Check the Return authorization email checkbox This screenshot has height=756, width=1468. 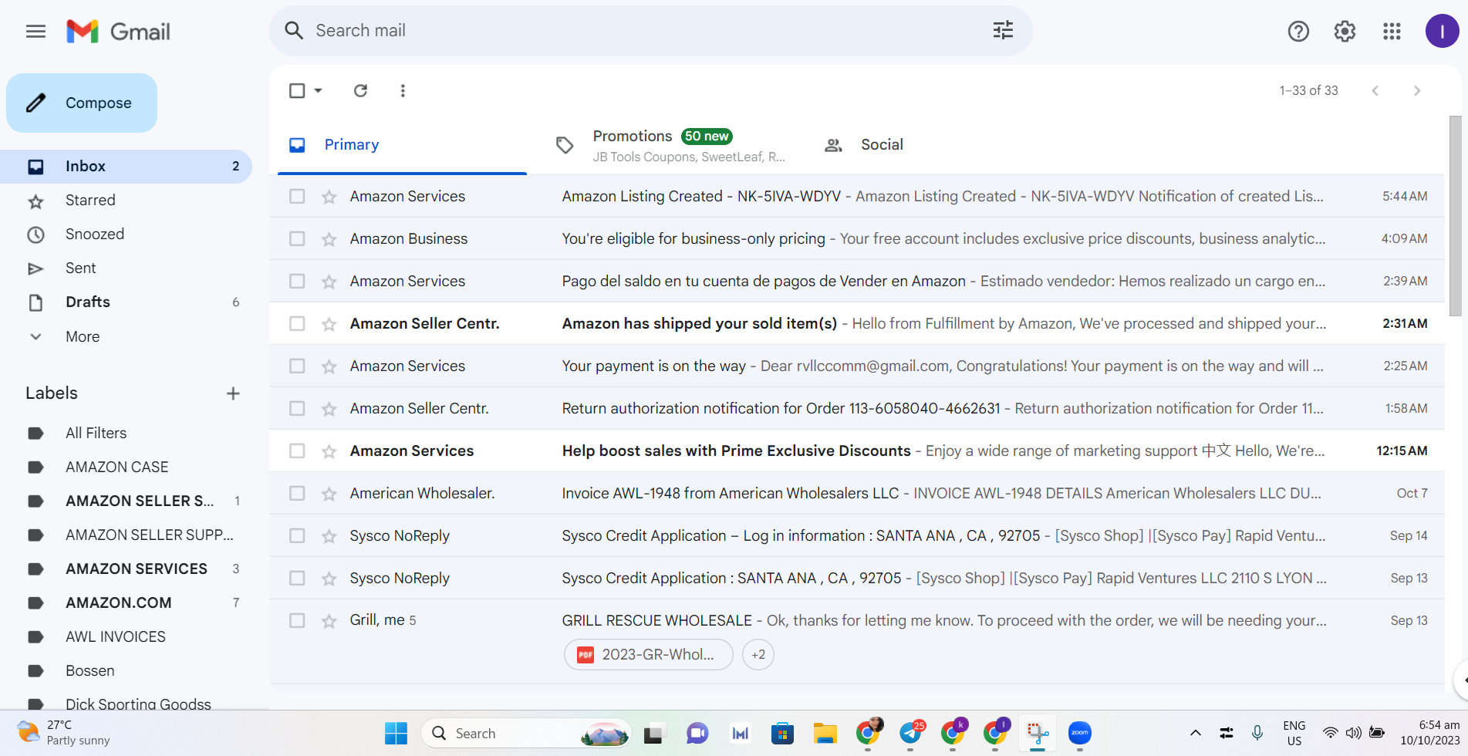coord(297,408)
